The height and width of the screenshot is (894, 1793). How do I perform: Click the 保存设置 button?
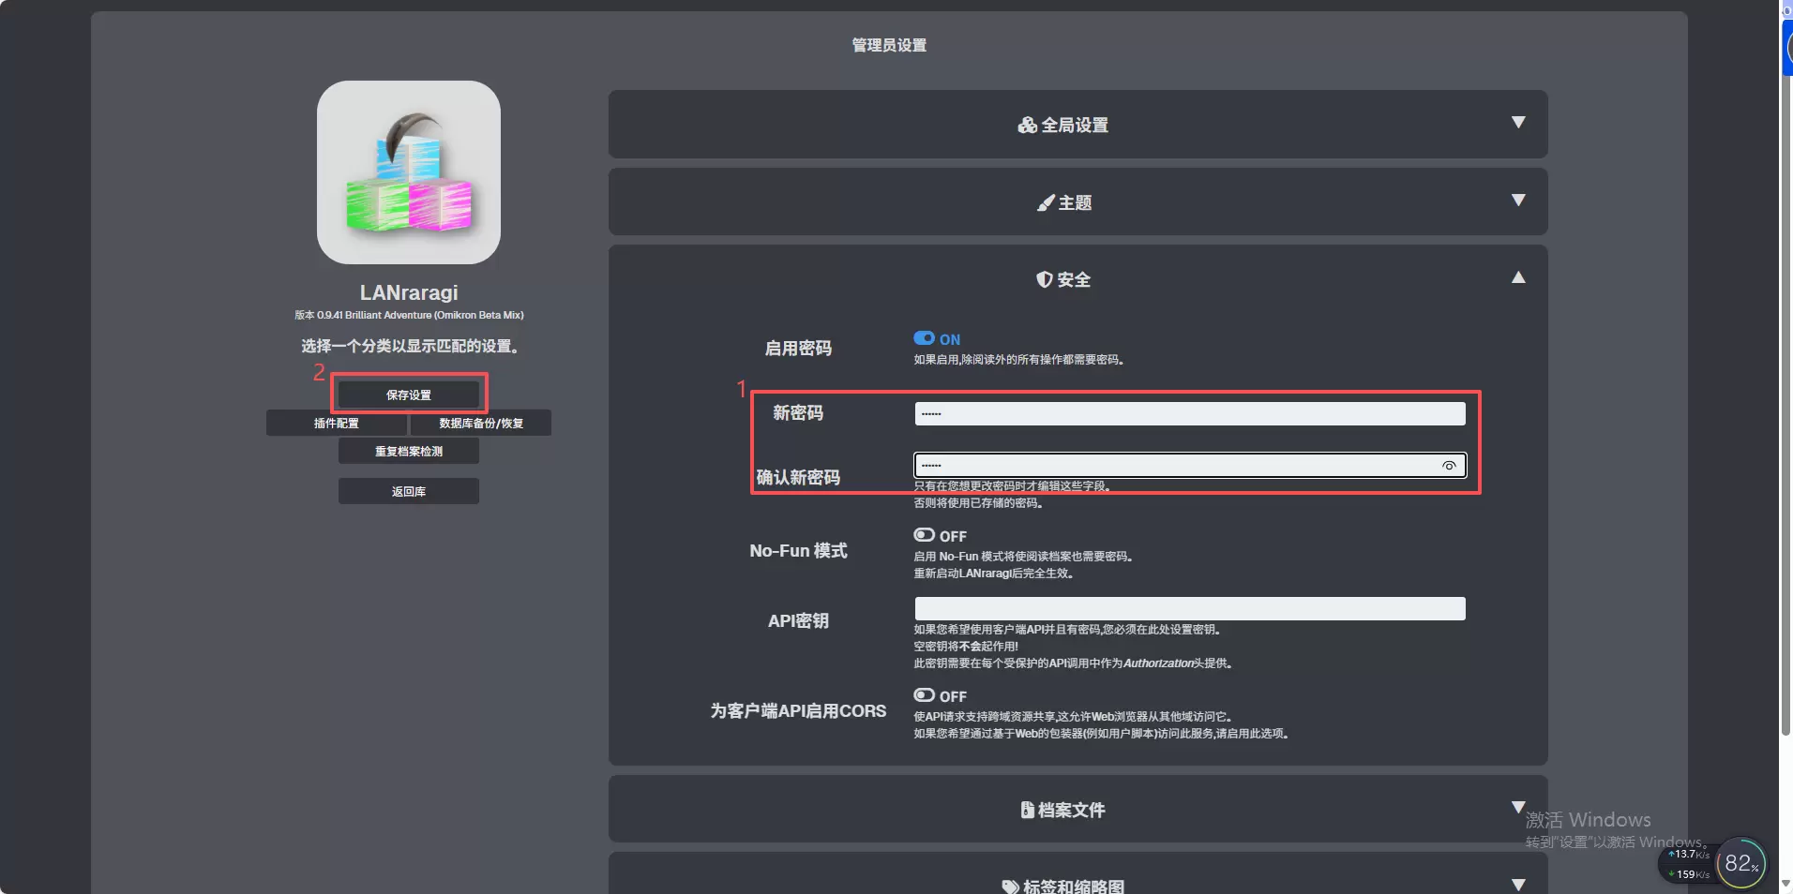click(x=409, y=395)
